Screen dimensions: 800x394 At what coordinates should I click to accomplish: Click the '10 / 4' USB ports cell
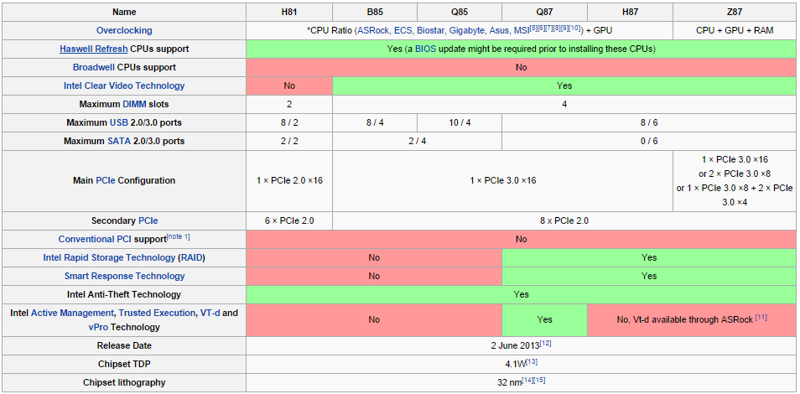pyautogui.click(x=460, y=122)
